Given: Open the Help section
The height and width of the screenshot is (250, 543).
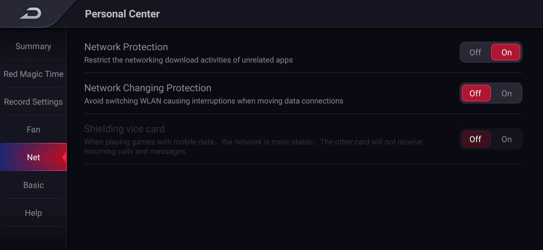Looking at the screenshot, I should click(33, 213).
